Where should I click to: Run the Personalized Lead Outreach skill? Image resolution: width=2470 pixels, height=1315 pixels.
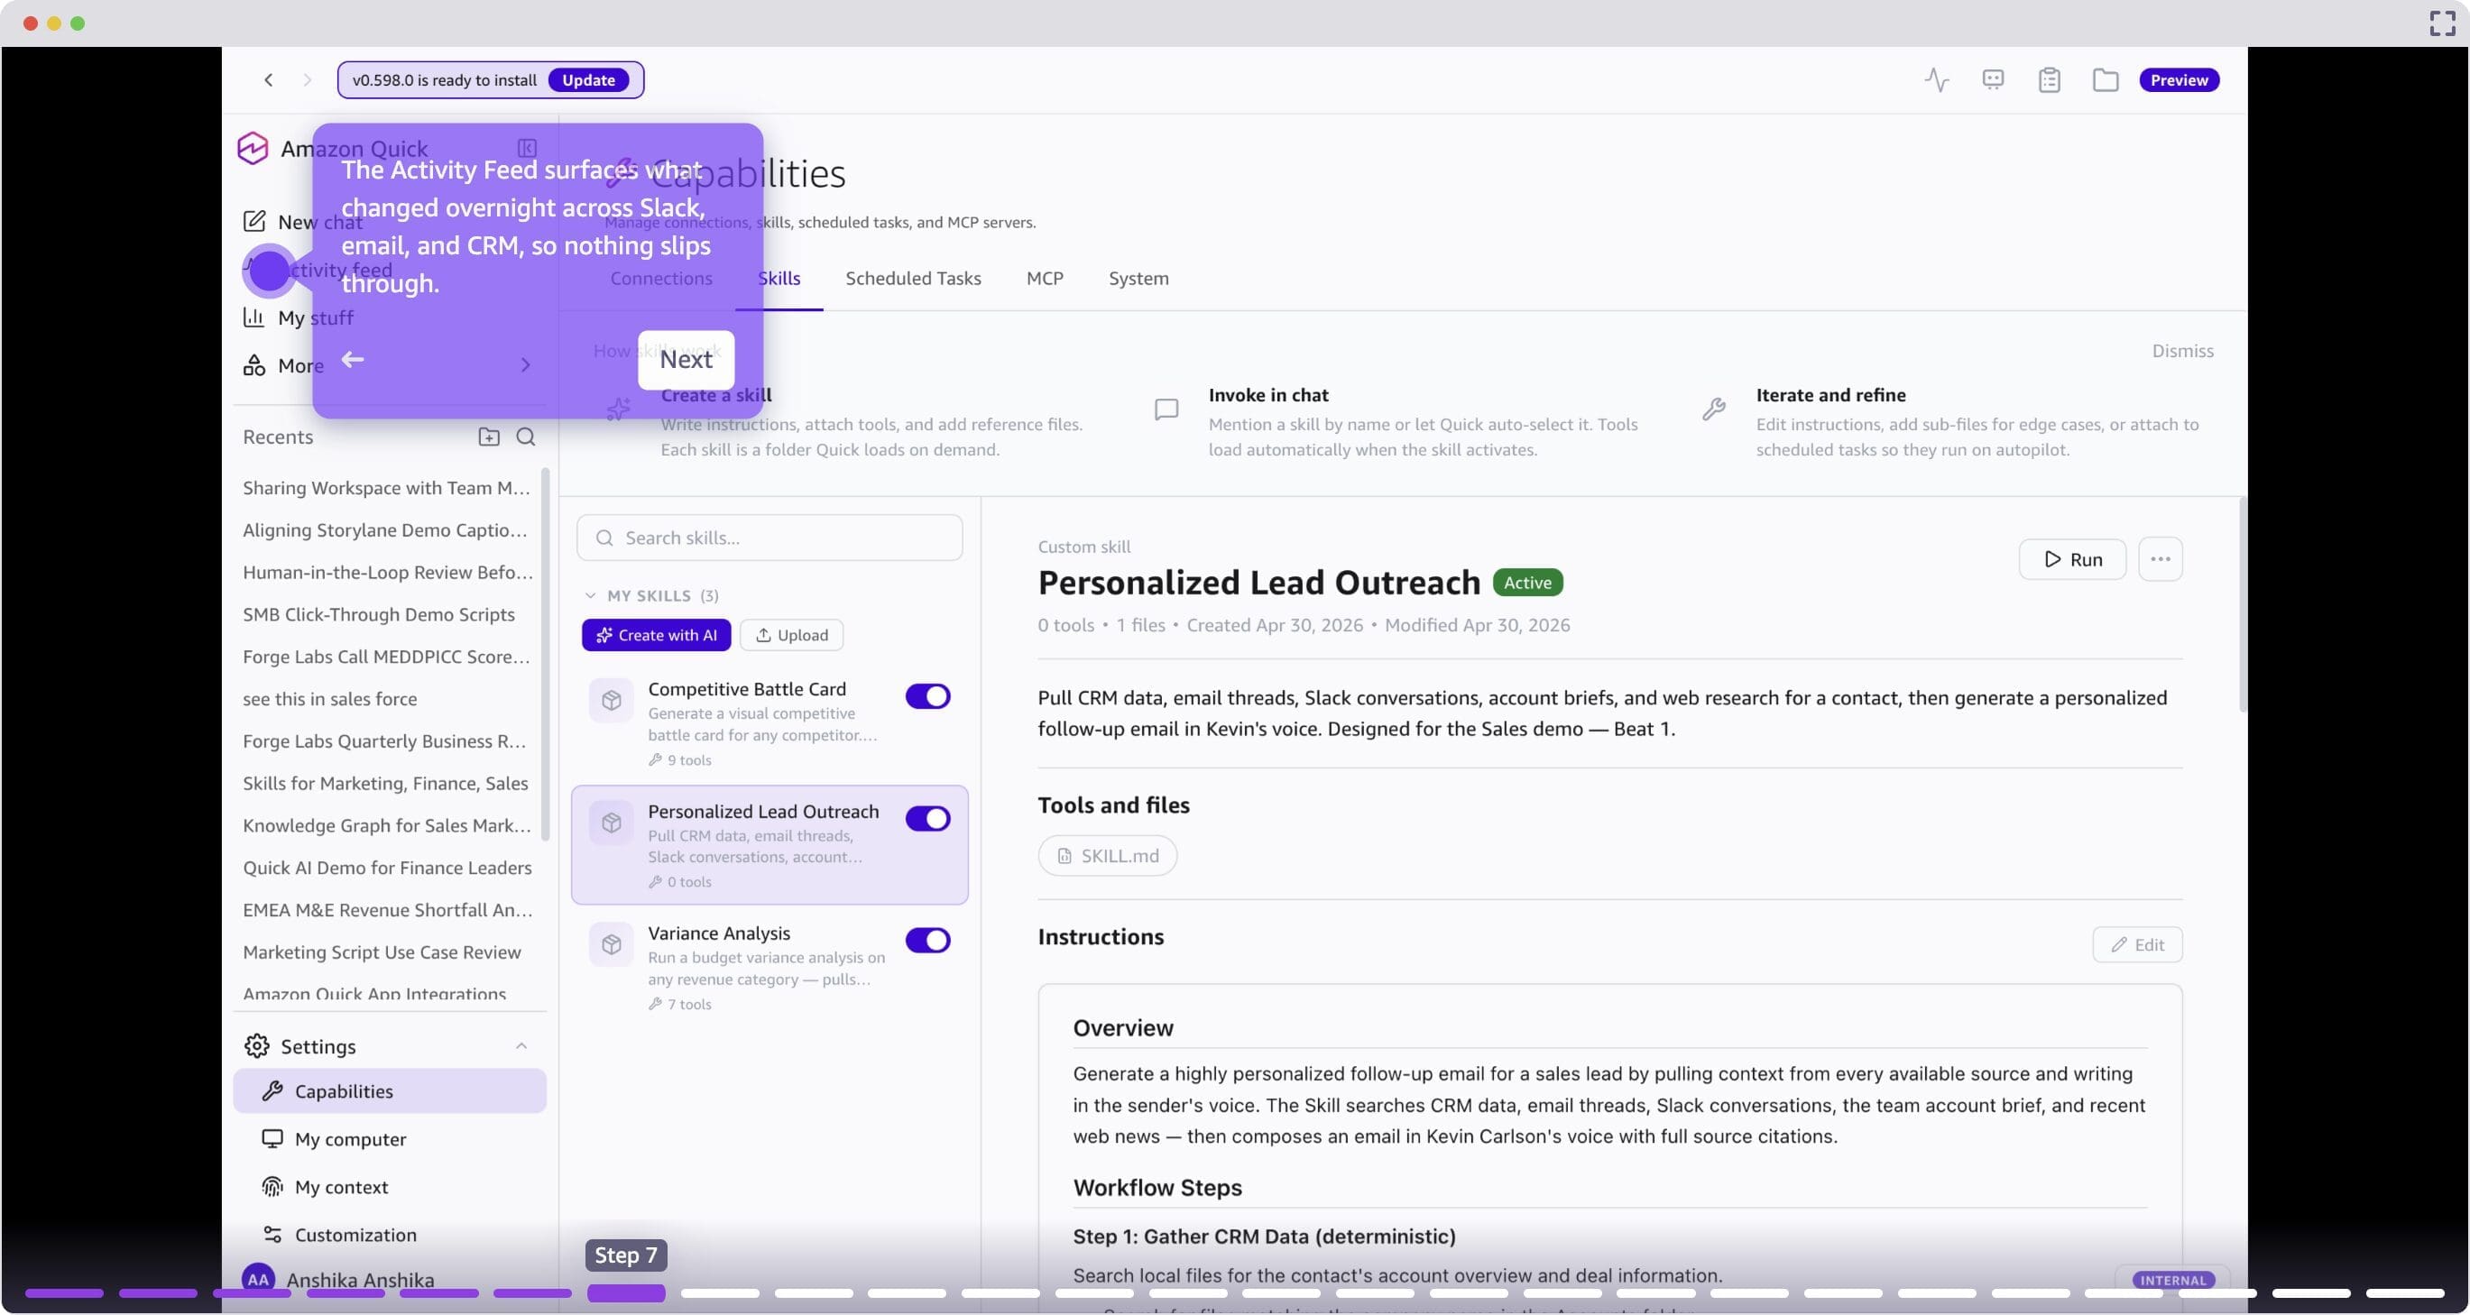(2072, 559)
